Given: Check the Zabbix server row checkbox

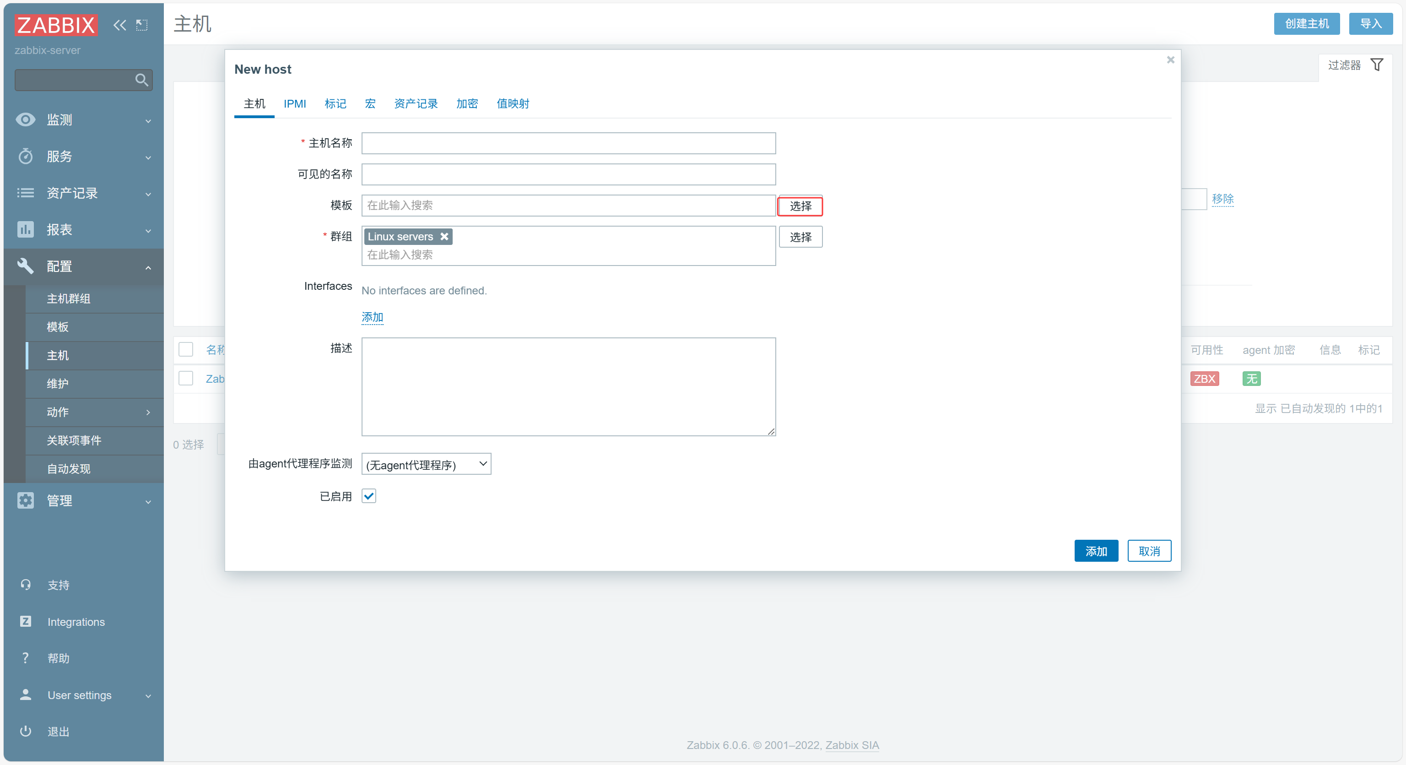Looking at the screenshot, I should 185,379.
